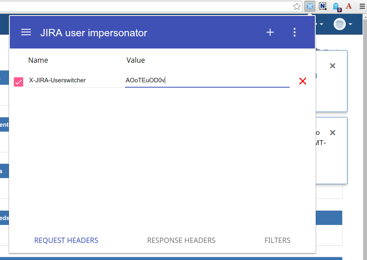Bookmark this page with the star icon
Screen dimensions: 367x260
click(297, 6)
